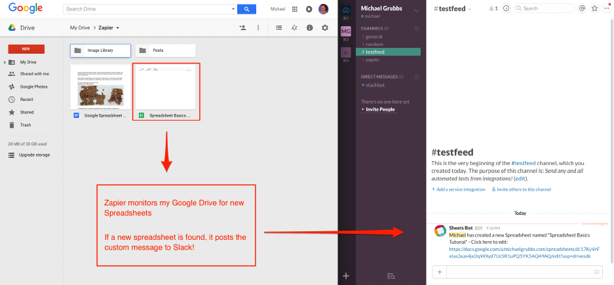The height and width of the screenshot is (285, 614).
Task: Open channel info icon in Slack
Action: tap(507, 9)
